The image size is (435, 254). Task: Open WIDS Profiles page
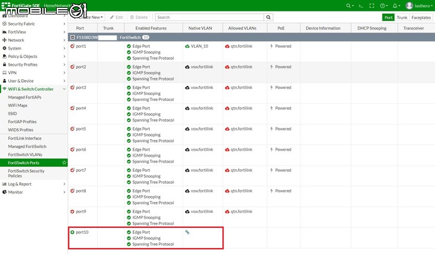(21, 130)
